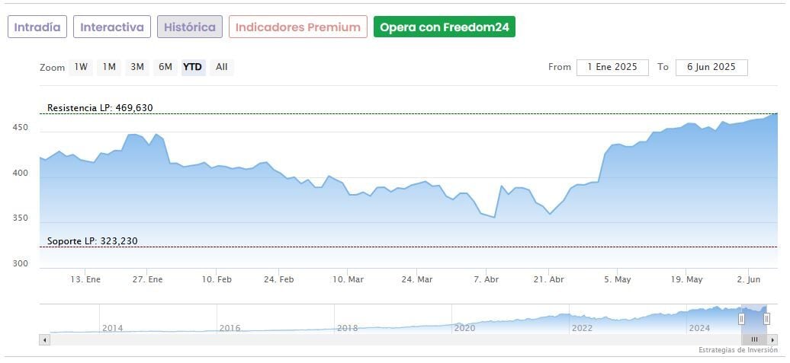This screenshot has width=790, height=363.
Task: Open Indicadores Premium
Action: pos(297,27)
